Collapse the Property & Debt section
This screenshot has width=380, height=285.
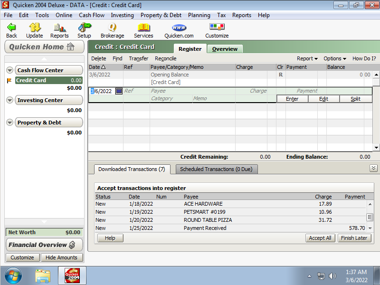[x=10, y=123]
